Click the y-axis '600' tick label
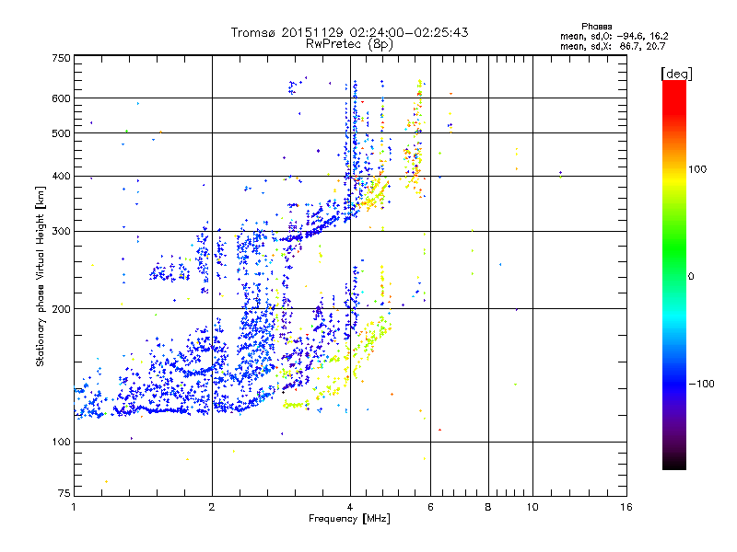Image resolution: width=737 pixels, height=552 pixels. 61,98
